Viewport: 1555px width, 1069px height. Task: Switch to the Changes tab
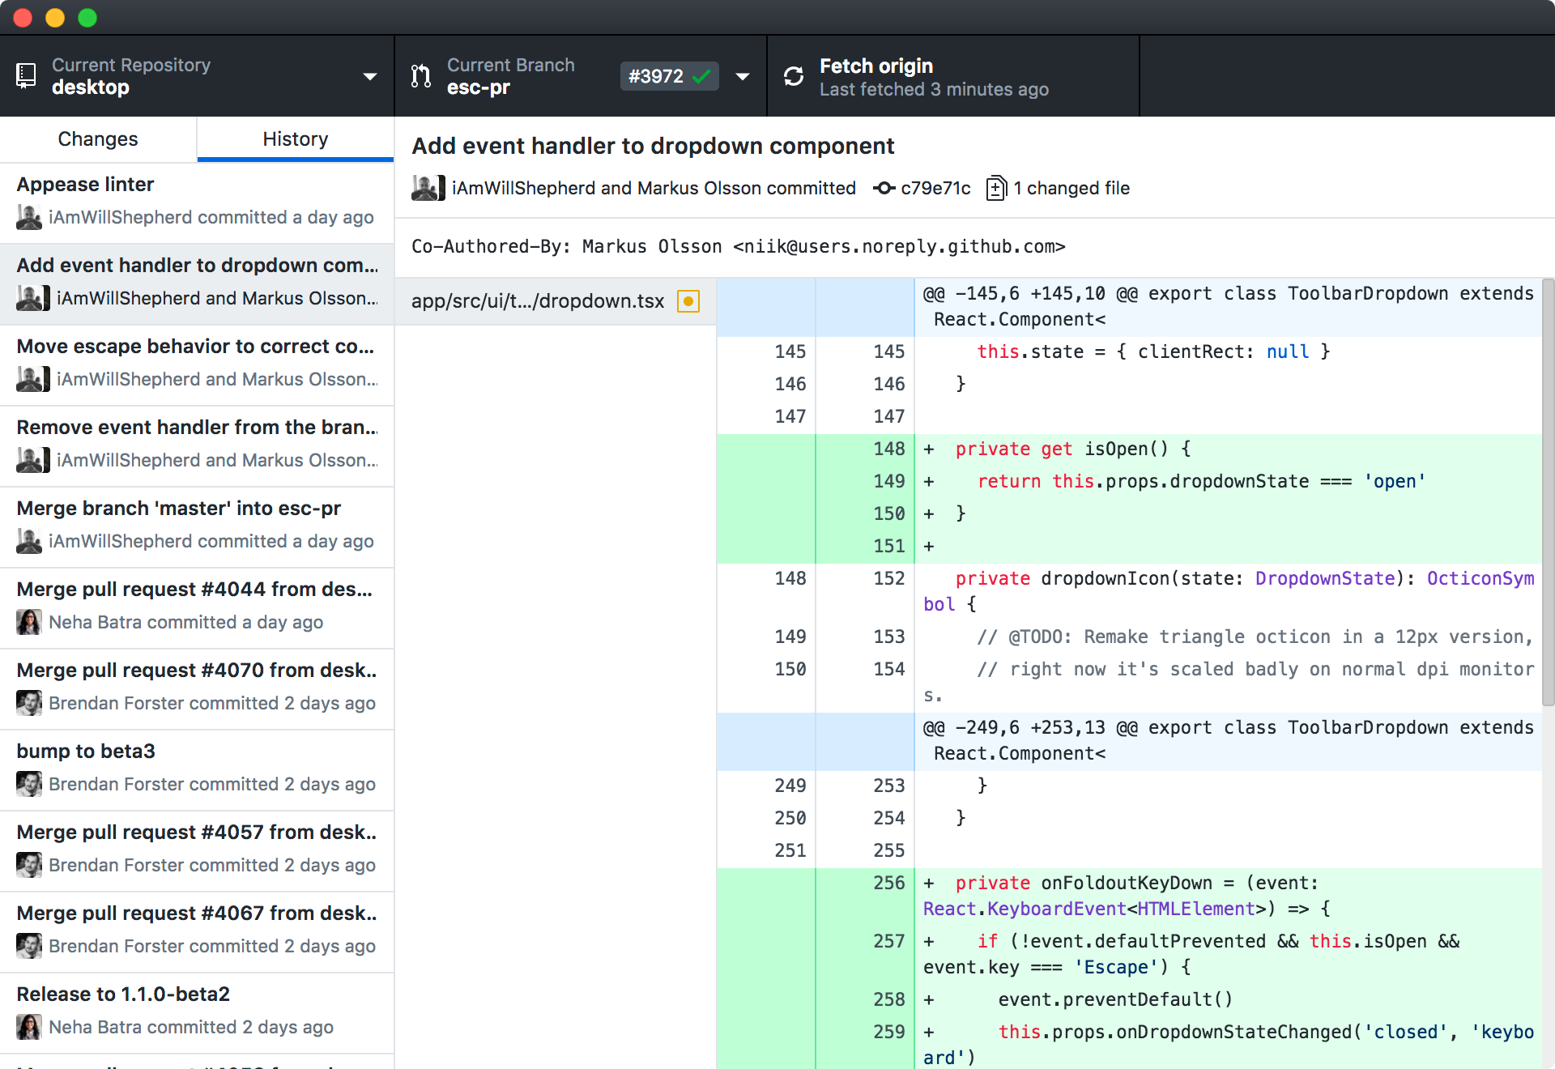(x=97, y=138)
